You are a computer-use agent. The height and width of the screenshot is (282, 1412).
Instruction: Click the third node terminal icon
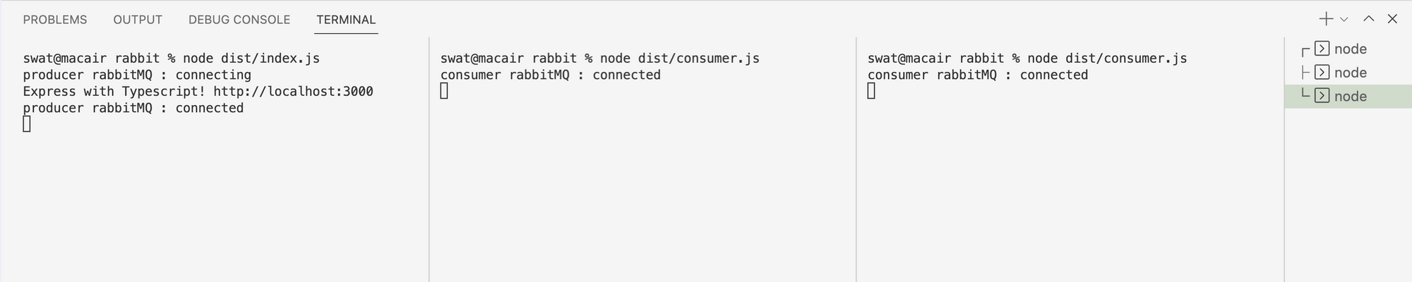(x=1322, y=96)
